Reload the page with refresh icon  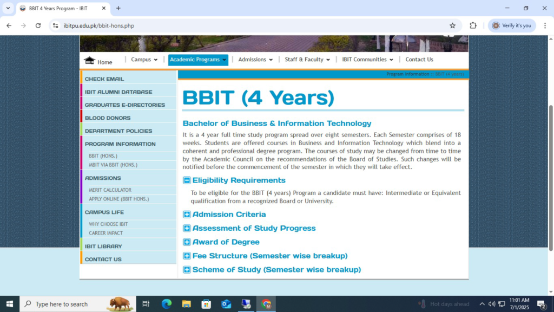tap(38, 25)
